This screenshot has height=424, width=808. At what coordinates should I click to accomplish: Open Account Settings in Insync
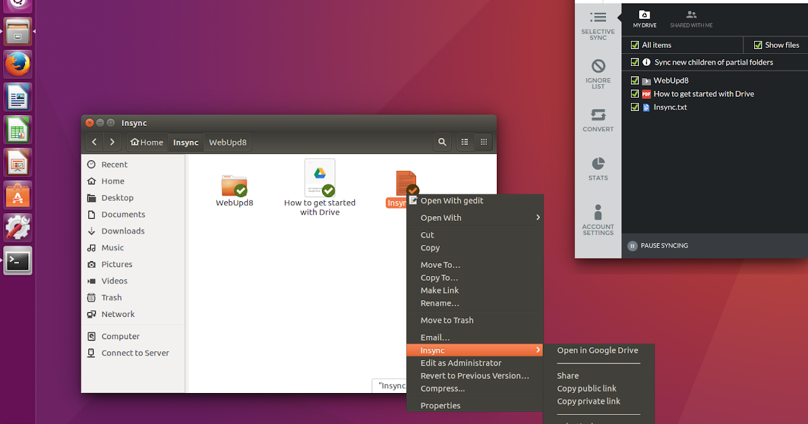point(598,220)
